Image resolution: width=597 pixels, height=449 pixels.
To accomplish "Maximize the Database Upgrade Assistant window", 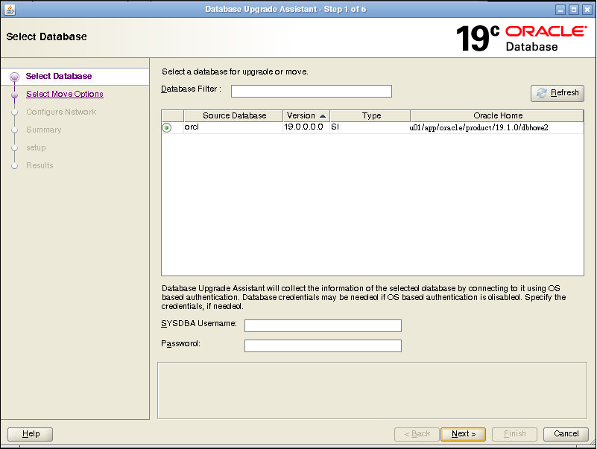I will point(573,9).
